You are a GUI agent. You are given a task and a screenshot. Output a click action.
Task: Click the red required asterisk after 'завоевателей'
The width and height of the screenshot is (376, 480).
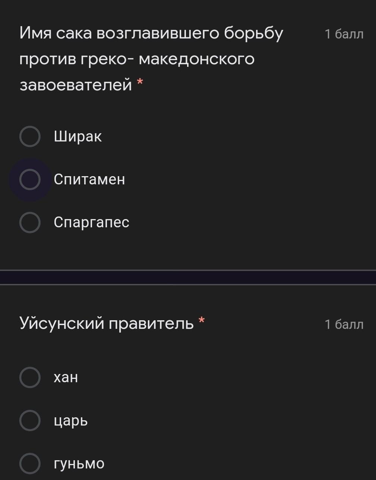tap(140, 81)
